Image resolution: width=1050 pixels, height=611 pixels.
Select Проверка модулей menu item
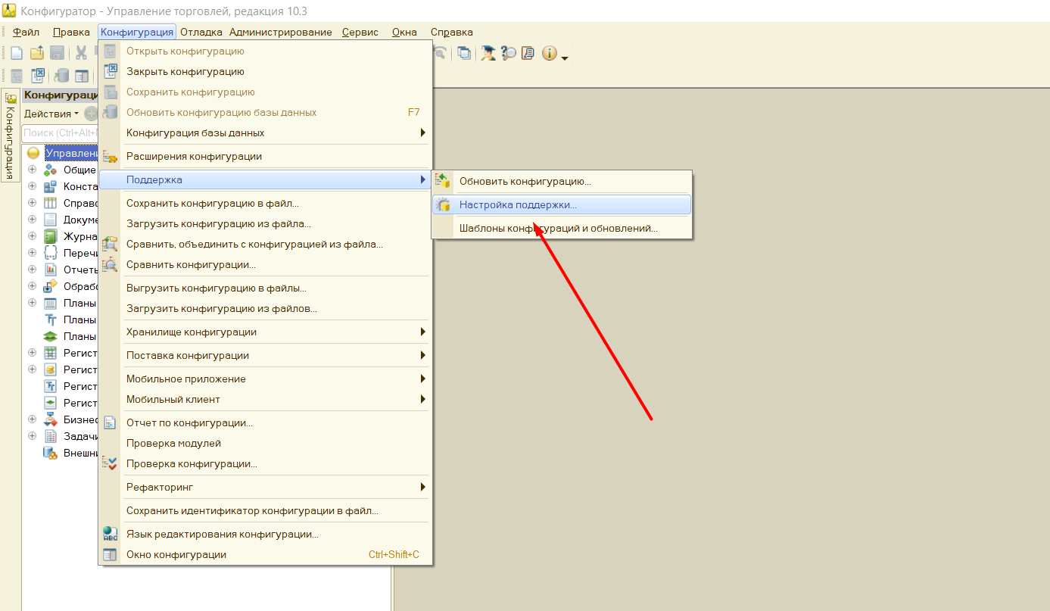(x=265, y=444)
